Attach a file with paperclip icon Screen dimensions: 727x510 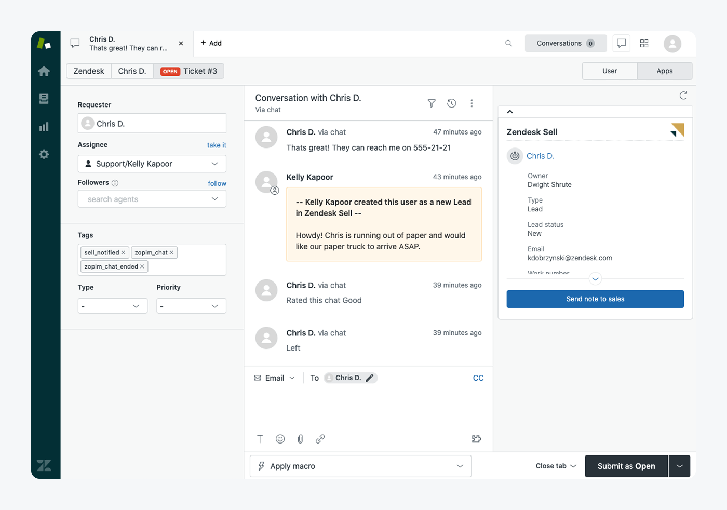(300, 439)
